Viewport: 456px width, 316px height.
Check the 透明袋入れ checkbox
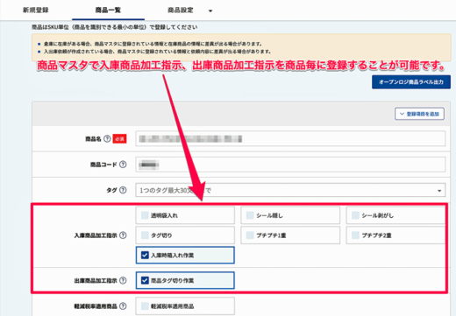145,215
